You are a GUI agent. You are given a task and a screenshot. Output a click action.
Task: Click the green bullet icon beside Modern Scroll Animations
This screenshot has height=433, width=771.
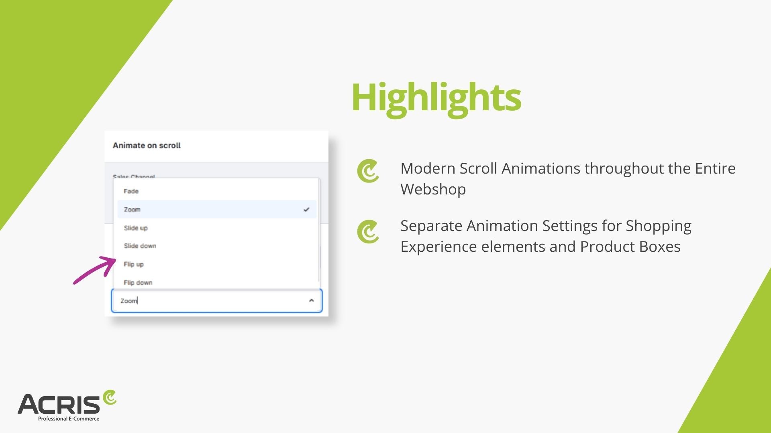[368, 171]
